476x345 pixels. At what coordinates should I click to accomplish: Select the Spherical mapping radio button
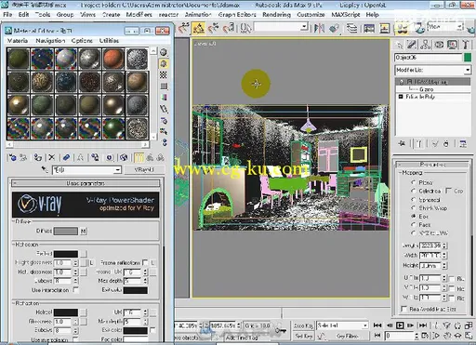(413, 199)
